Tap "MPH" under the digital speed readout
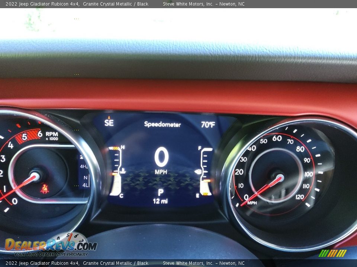The width and height of the screenshot is (357, 267). 161,172
